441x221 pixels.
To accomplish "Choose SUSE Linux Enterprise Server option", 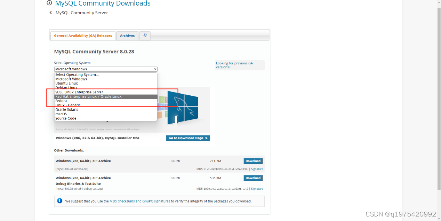I will [x=106, y=92].
